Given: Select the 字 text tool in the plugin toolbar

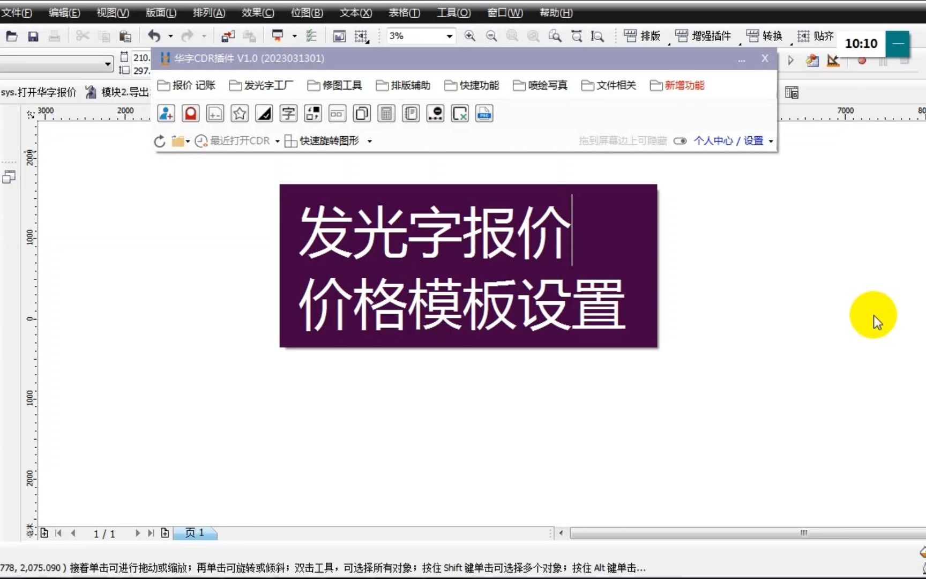Looking at the screenshot, I should 288,113.
